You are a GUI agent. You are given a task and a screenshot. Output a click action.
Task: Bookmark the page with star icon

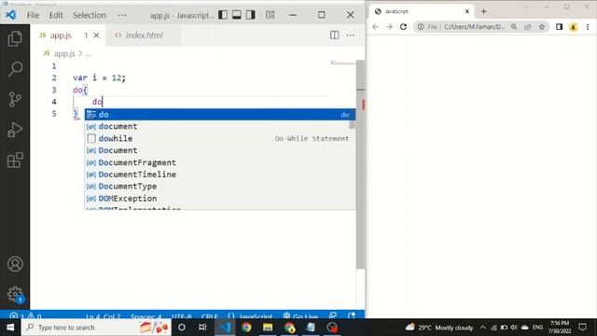tap(542, 27)
